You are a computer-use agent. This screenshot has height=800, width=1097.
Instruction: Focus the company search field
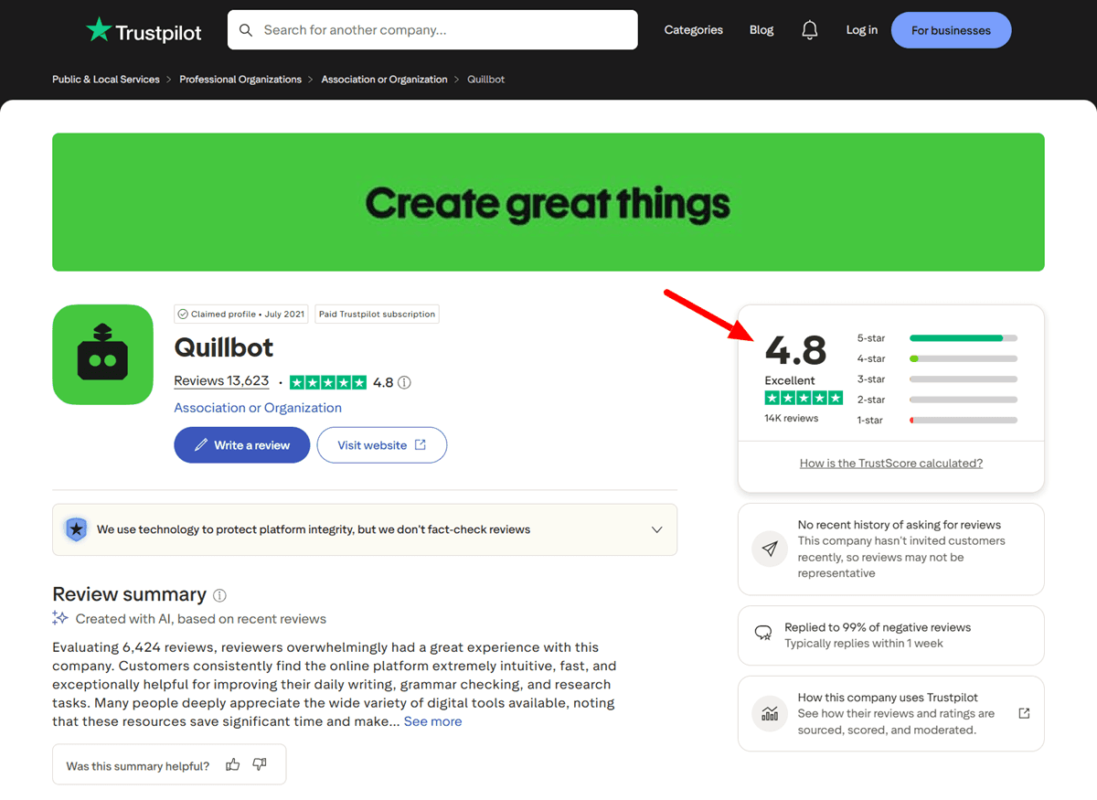(432, 30)
